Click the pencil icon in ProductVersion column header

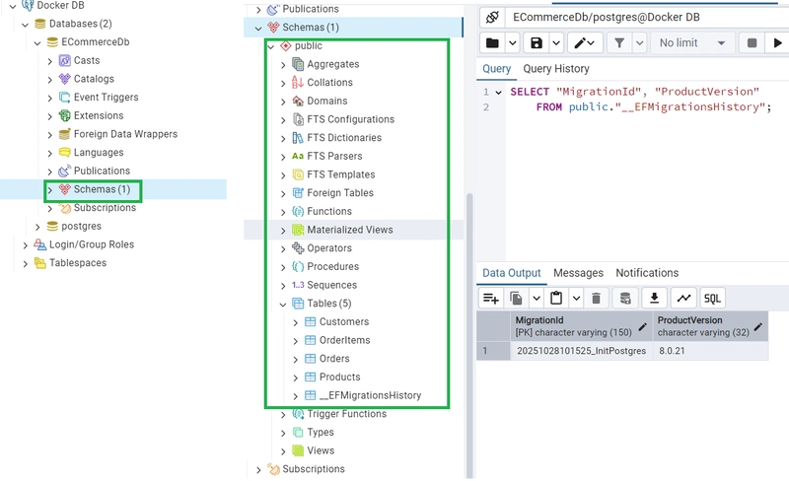point(758,327)
